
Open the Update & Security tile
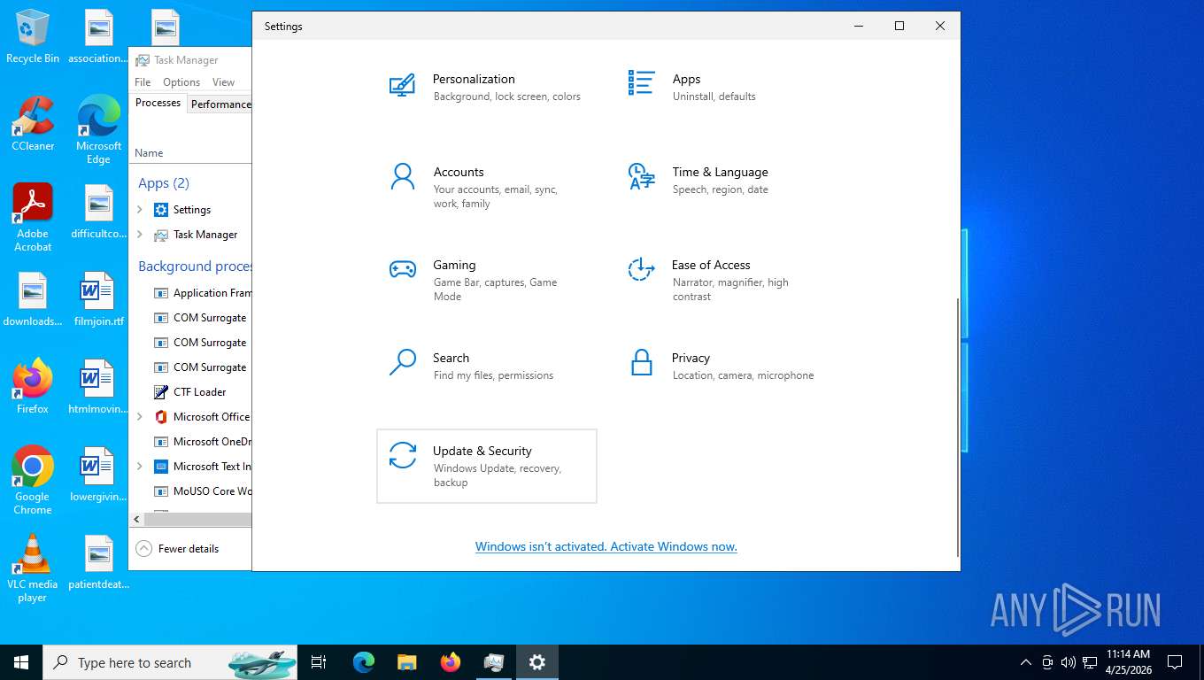click(487, 467)
